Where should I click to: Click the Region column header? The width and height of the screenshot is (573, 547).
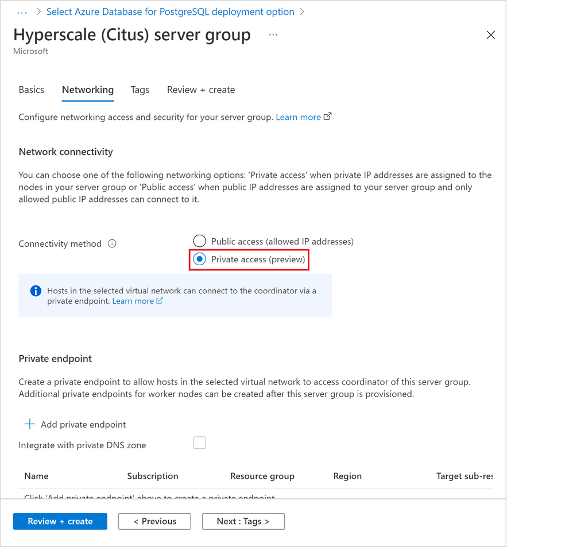[x=347, y=476]
